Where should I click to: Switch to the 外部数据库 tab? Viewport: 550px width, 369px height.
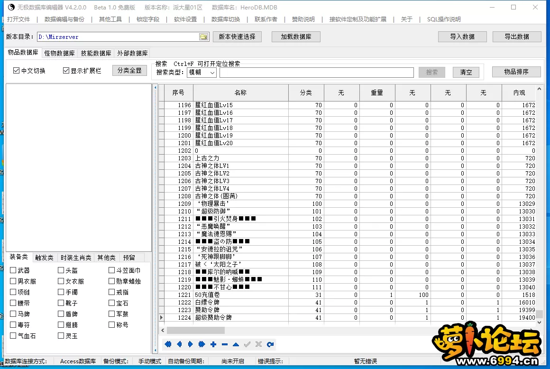(133, 53)
